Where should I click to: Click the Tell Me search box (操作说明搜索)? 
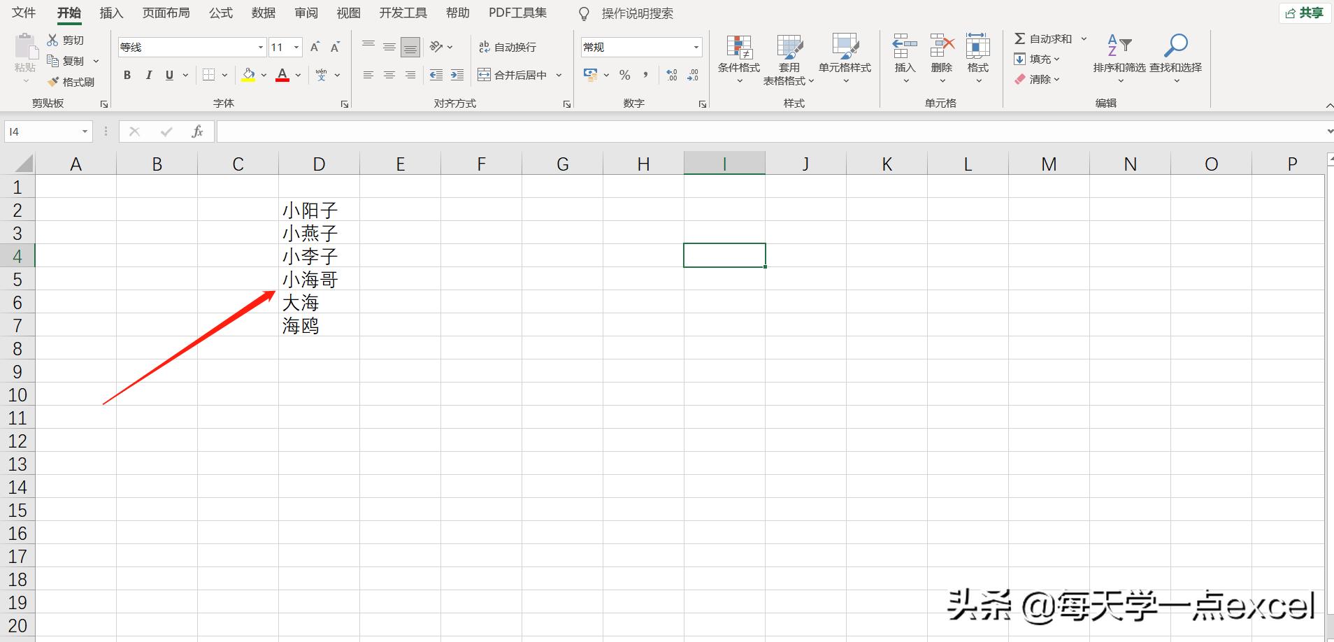637,13
